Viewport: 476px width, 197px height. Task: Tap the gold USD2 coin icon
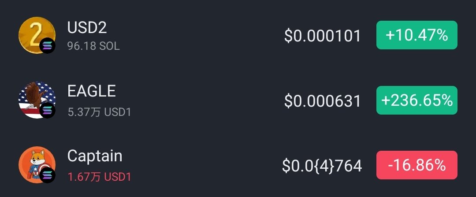click(x=37, y=35)
